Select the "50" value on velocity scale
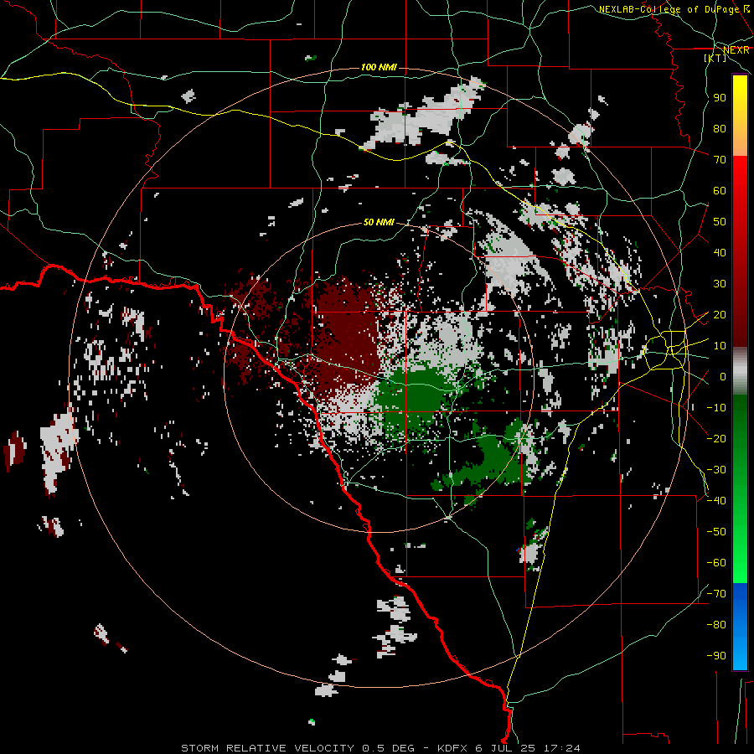Image resolution: width=754 pixels, height=754 pixels. 720,222
